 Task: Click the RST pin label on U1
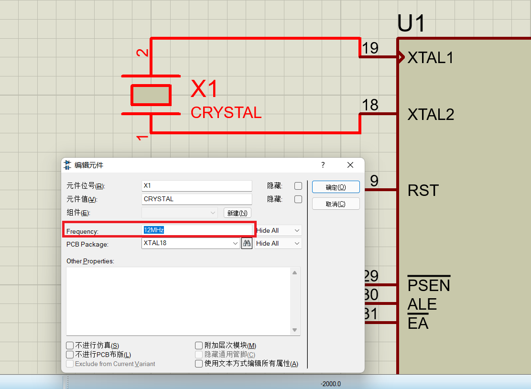click(423, 191)
